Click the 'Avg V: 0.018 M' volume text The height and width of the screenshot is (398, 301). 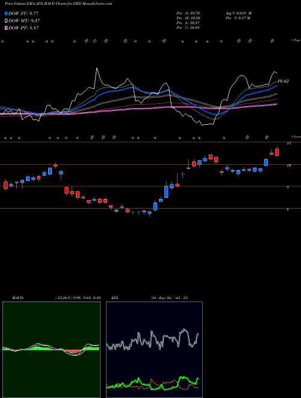(238, 13)
